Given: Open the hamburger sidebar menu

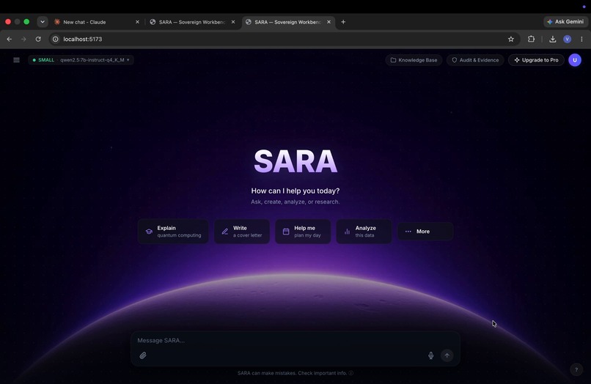Looking at the screenshot, I should click(x=16, y=60).
